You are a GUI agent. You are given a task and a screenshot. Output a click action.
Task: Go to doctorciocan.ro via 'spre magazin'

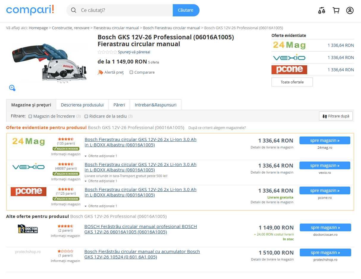[325, 227]
